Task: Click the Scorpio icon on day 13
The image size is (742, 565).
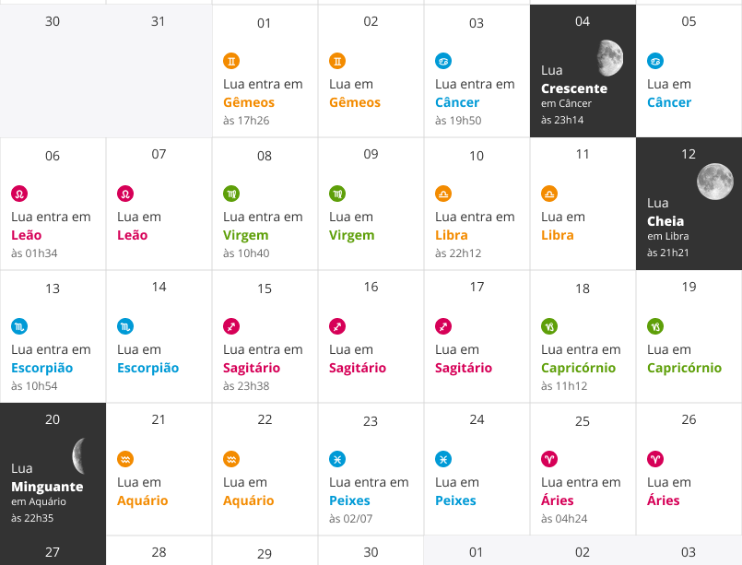Action: 19,327
